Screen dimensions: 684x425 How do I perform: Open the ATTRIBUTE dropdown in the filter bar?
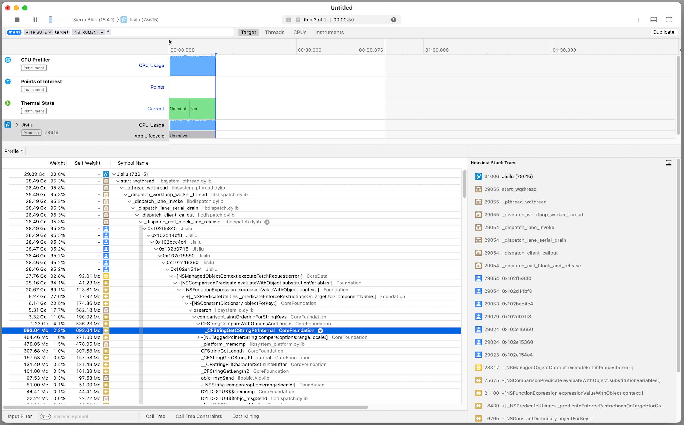pos(38,32)
